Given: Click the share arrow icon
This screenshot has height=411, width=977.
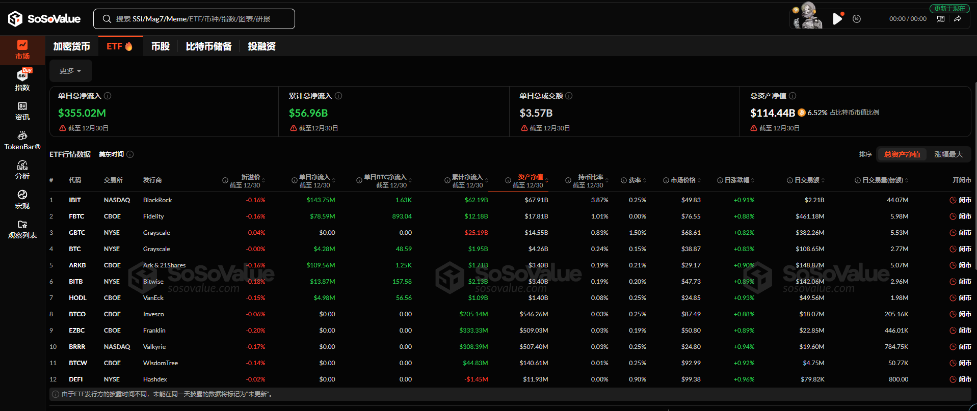Looking at the screenshot, I should click(958, 19).
